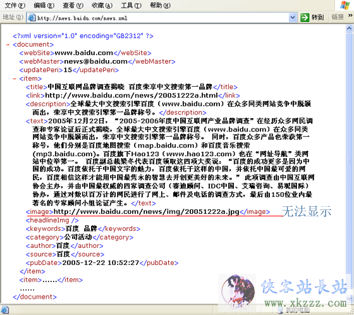354x315 pixels.
Task: Click the address bar URL field
Action: pos(161,18)
